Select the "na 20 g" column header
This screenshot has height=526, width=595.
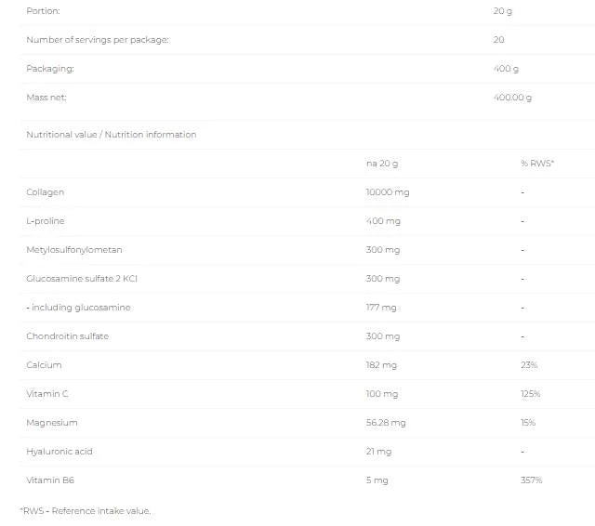pyautogui.click(x=382, y=164)
